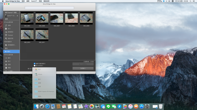197x110 pixels.
Task: Click the import selected photos button
Action: [83, 64]
